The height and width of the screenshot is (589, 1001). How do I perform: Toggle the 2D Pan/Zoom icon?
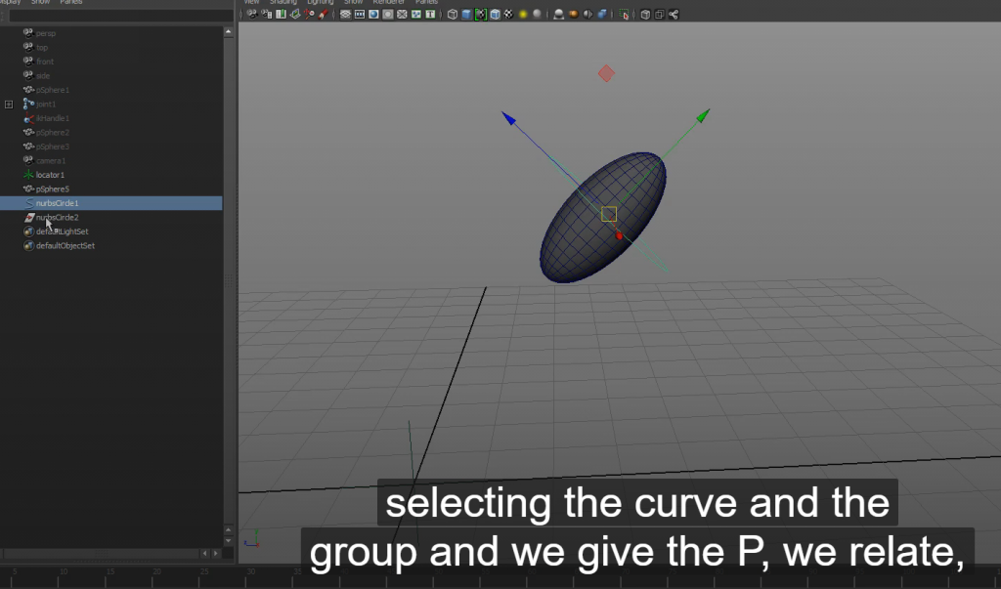[309, 14]
